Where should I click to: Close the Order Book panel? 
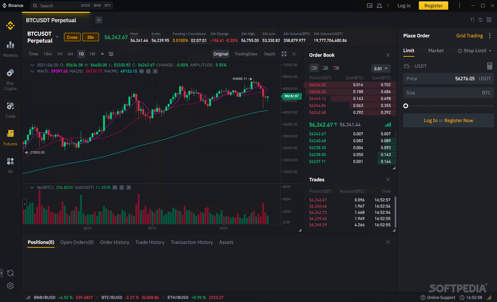(x=388, y=55)
